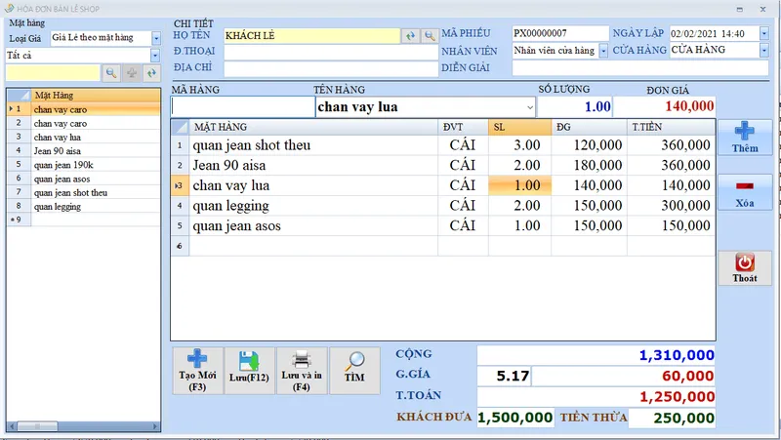Click the T.TIỀN column header
The image size is (781, 440).
[671, 127]
